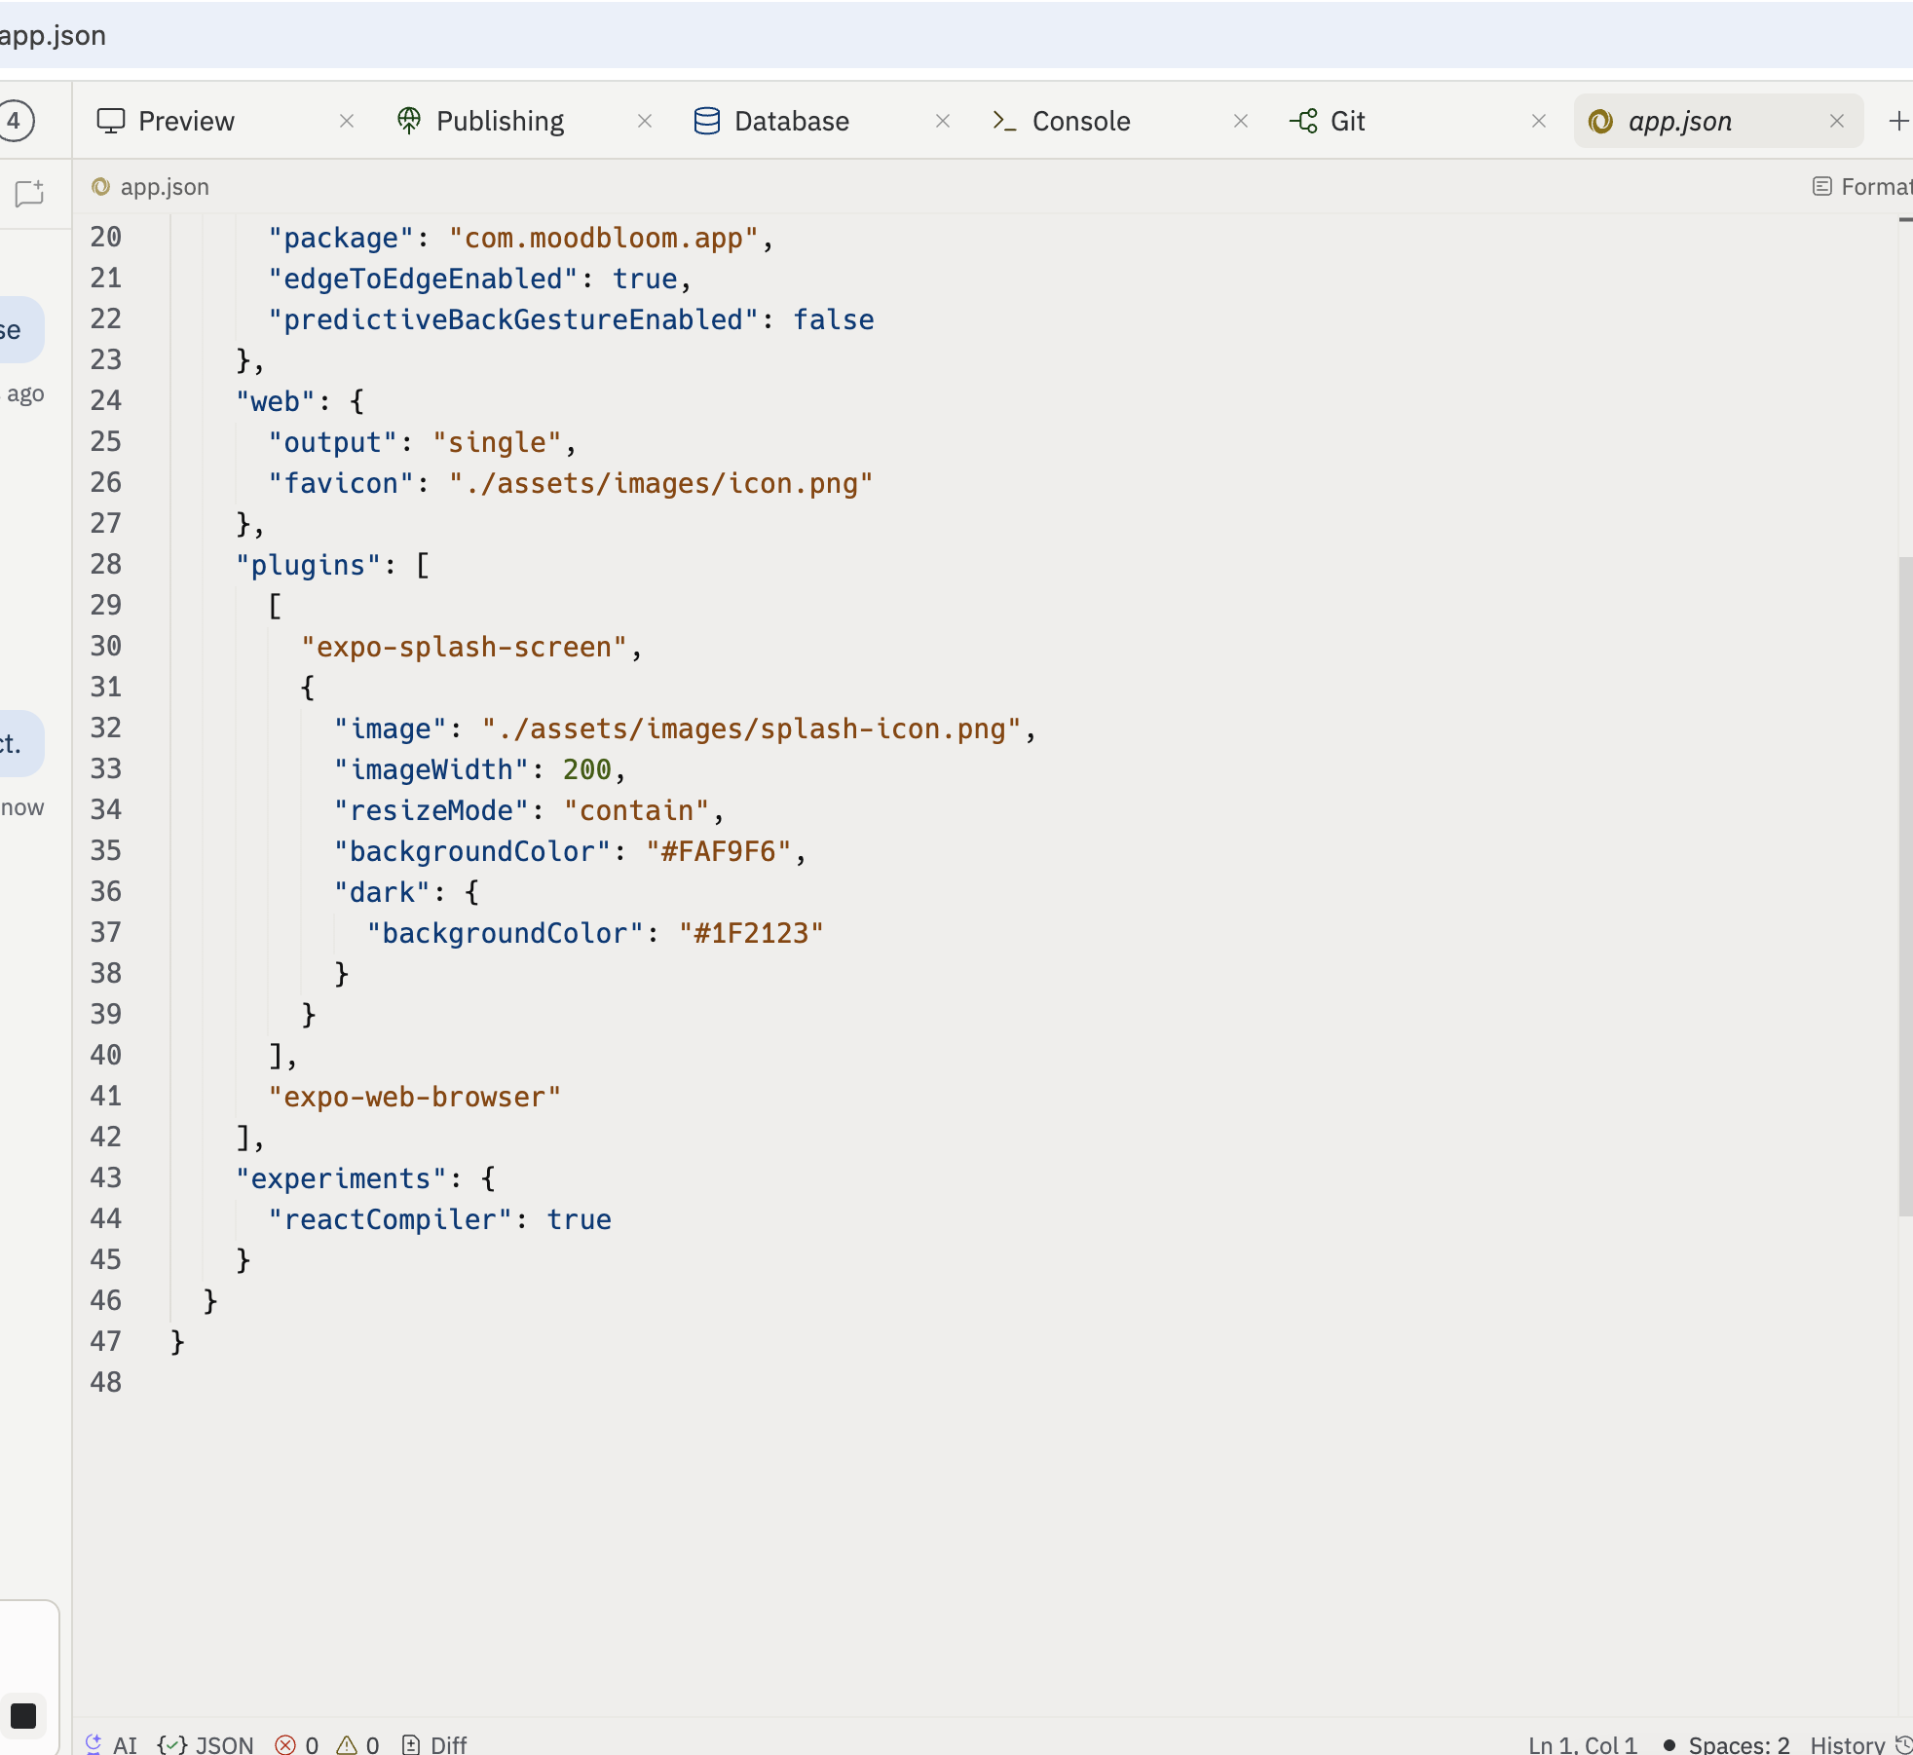The height and width of the screenshot is (1755, 1913).
Task: Click the Publishing globe icon
Action: pyautogui.click(x=409, y=122)
